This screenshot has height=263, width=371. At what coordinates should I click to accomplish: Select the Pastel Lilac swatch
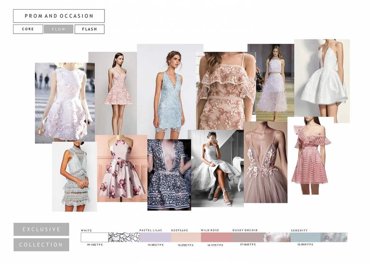tap(155, 237)
